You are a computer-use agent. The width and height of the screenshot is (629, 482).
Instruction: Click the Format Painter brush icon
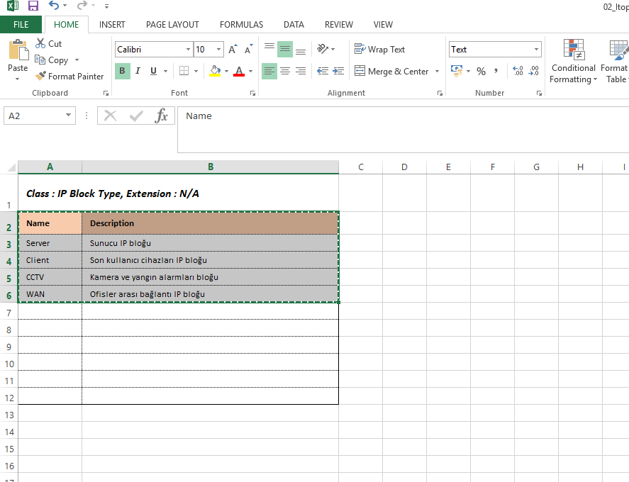point(41,77)
